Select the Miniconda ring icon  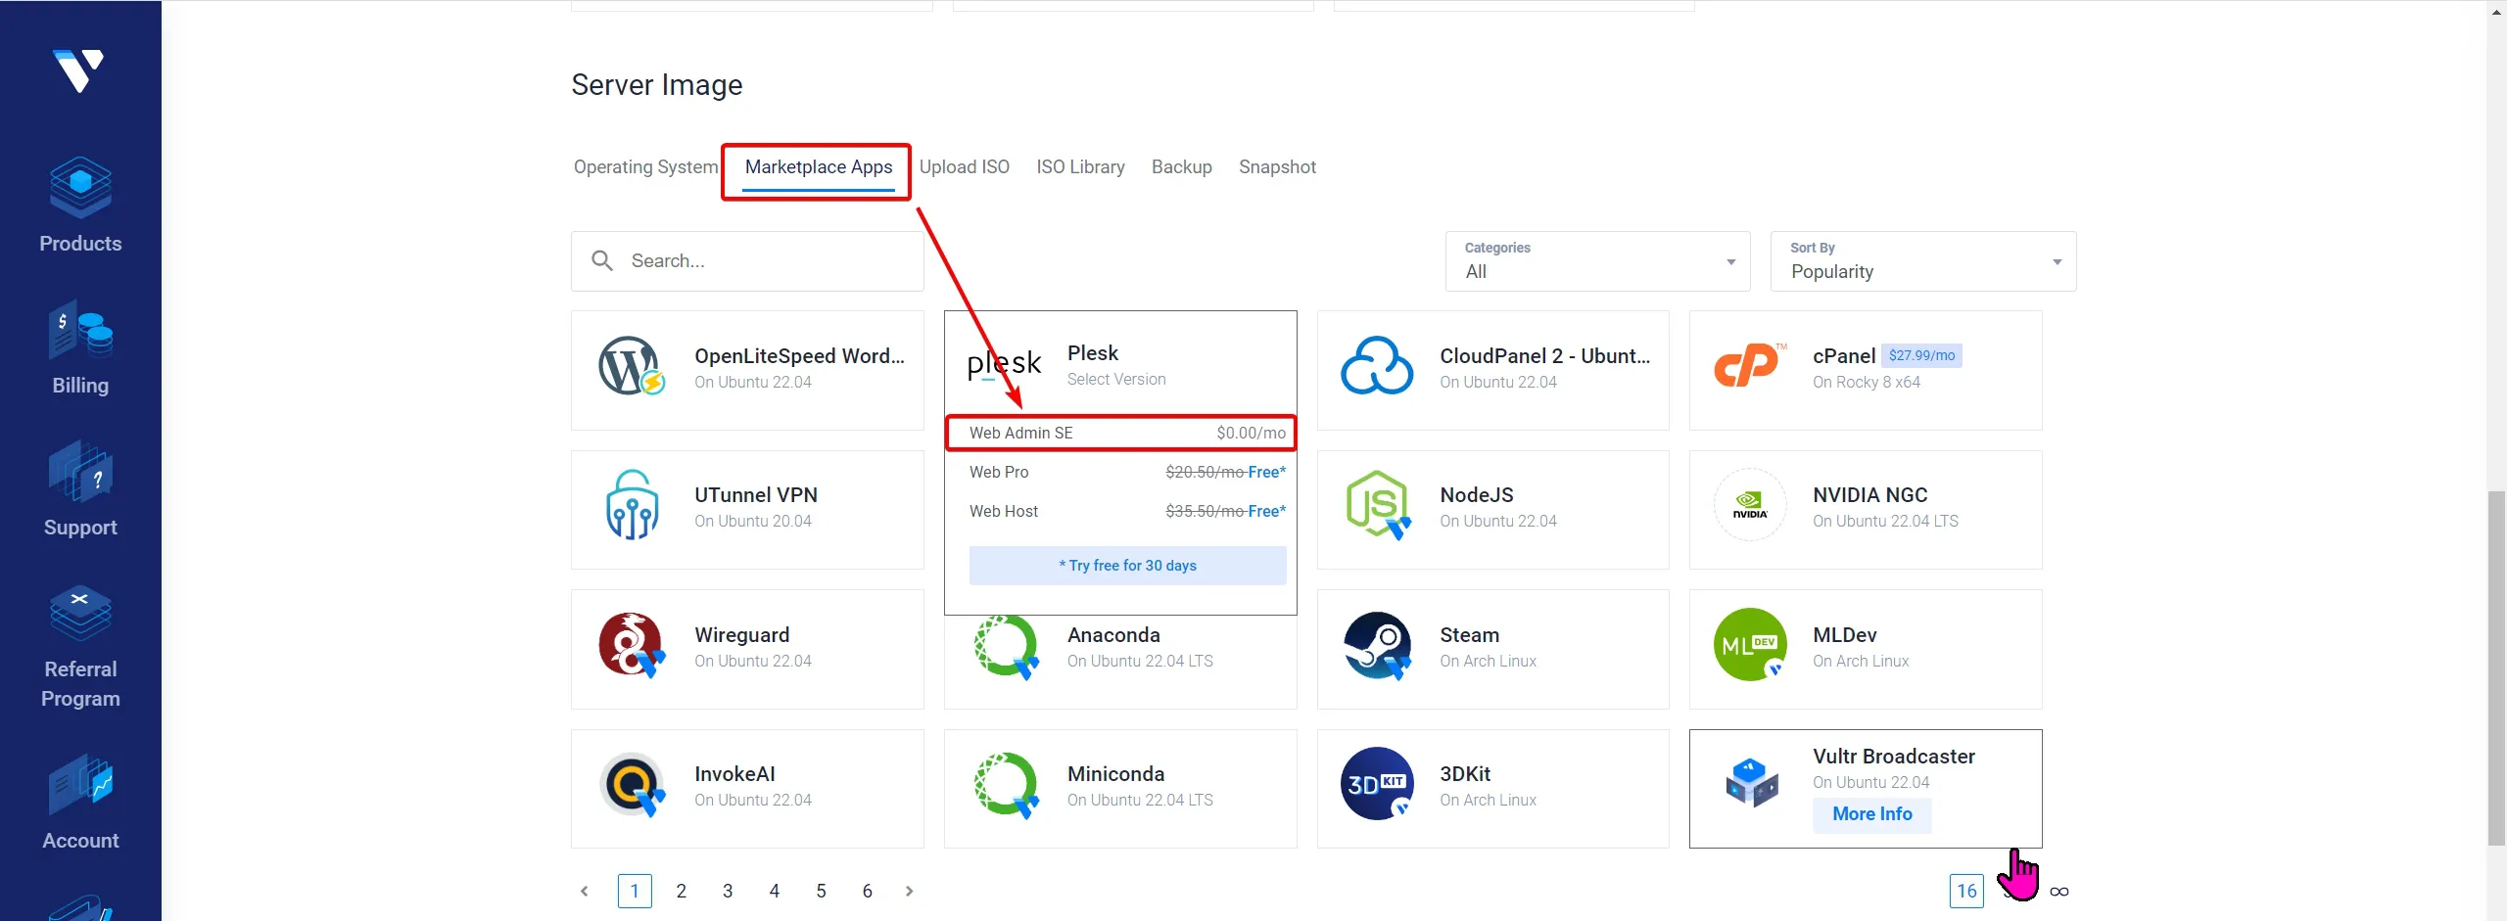click(x=1006, y=785)
